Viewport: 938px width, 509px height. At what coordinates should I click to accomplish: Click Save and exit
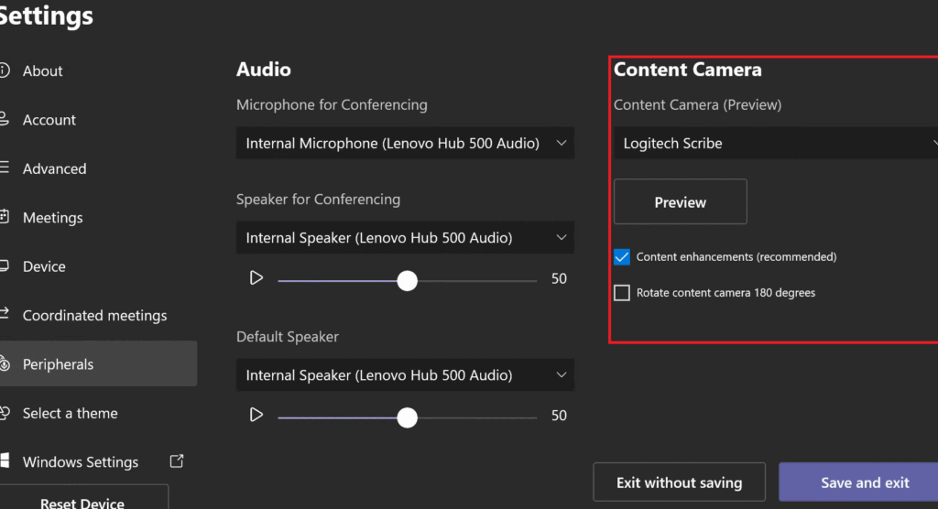(x=858, y=482)
